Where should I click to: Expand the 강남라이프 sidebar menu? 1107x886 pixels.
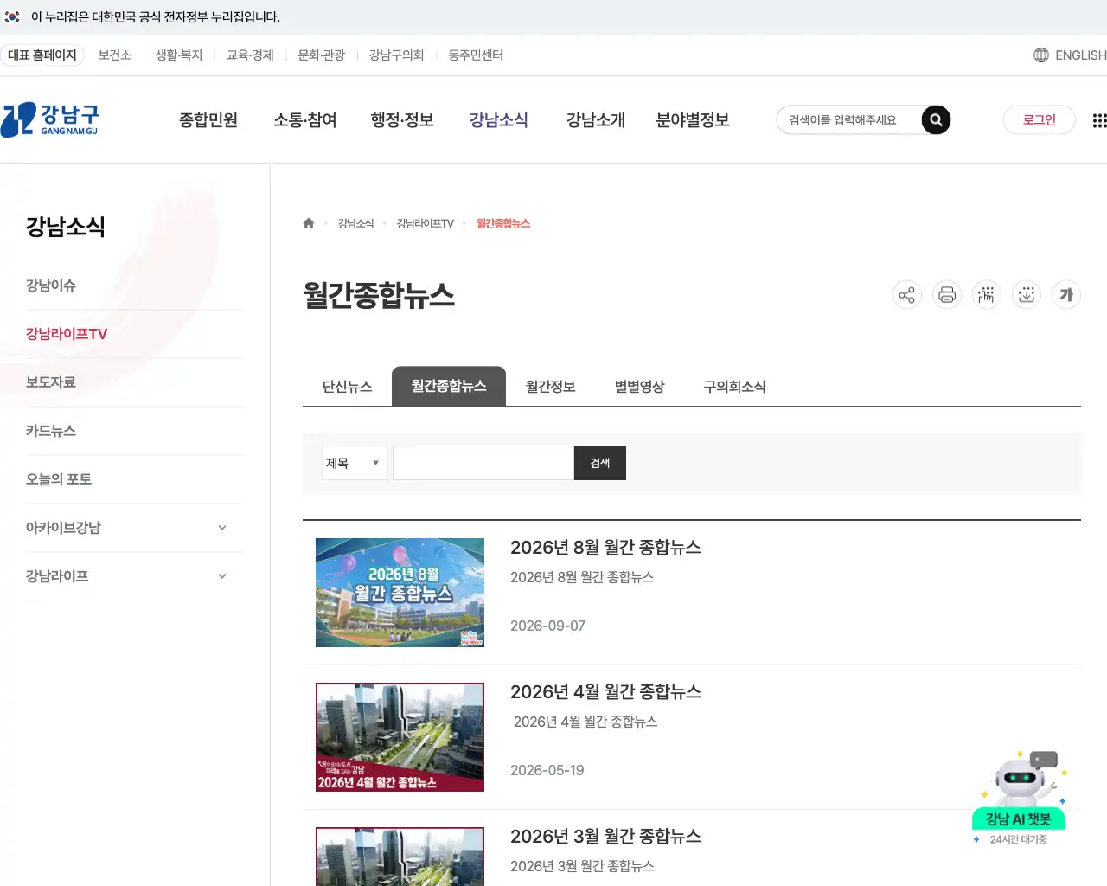[222, 576]
